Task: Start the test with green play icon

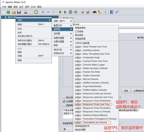Action: (60, 12)
